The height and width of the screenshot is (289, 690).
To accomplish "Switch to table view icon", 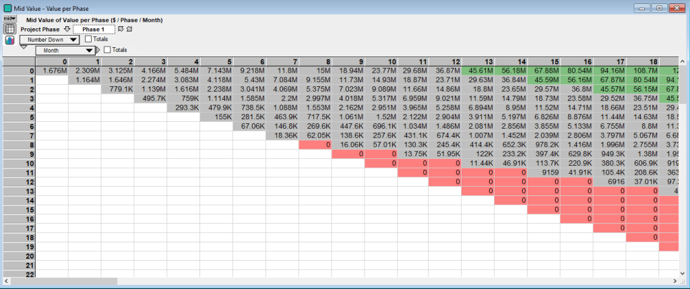I will tap(10, 29).
